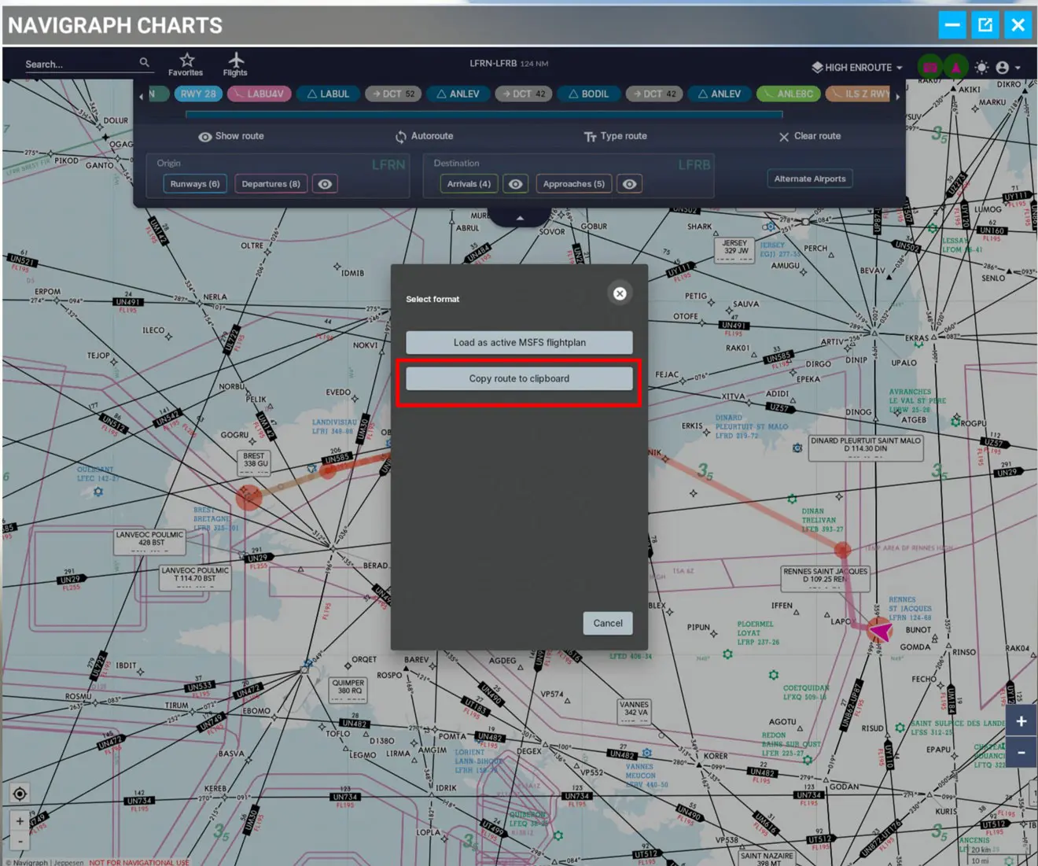Image resolution: width=1038 pixels, height=866 pixels.
Task: Click Copy route to clipboard
Action: 519,378
